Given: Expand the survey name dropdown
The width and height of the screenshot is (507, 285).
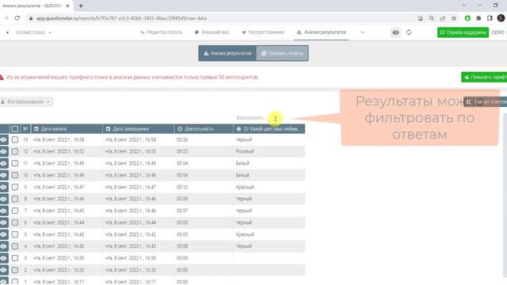Looking at the screenshot, I should coord(33,32).
